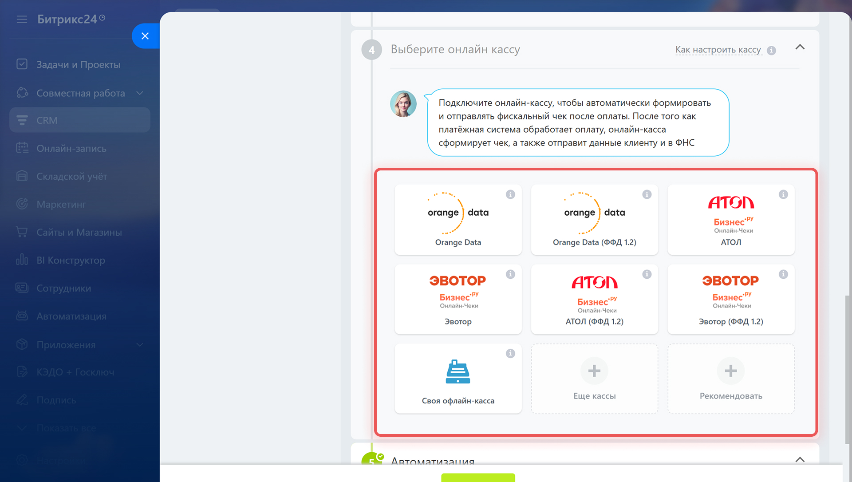852x482 pixels.
Task: Click the Еще кассы plus tile
Action: [594, 378]
